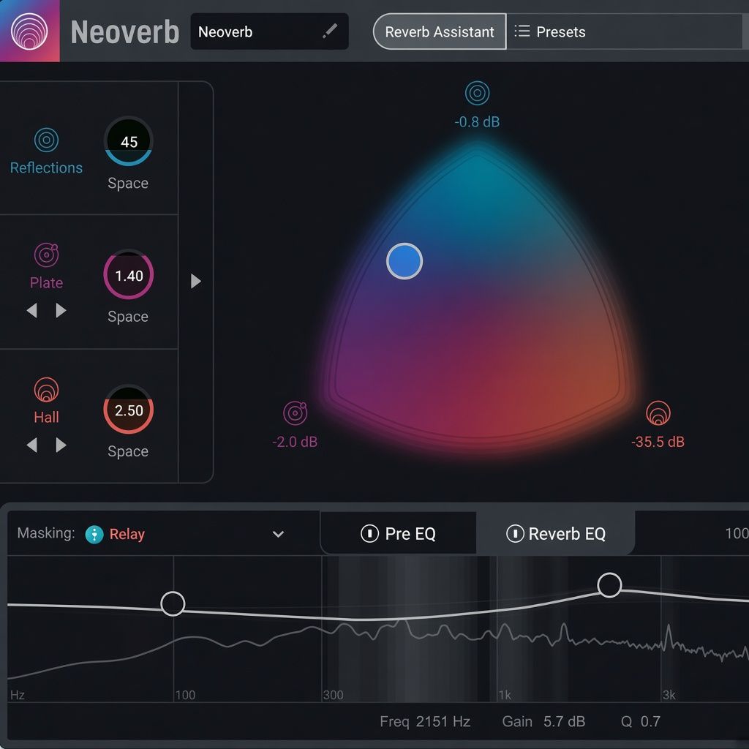Click the blue blend pad puck
The width and height of the screenshot is (749, 749).
pos(404,261)
